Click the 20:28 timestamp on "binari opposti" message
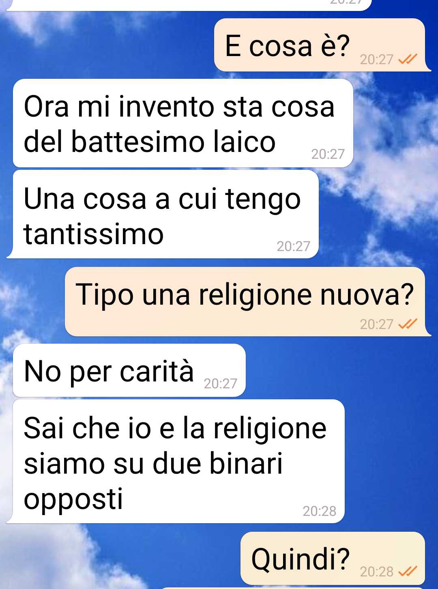Image resolution: width=438 pixels, height=589 pixels. pyautogui.click(x=319, y=511)
